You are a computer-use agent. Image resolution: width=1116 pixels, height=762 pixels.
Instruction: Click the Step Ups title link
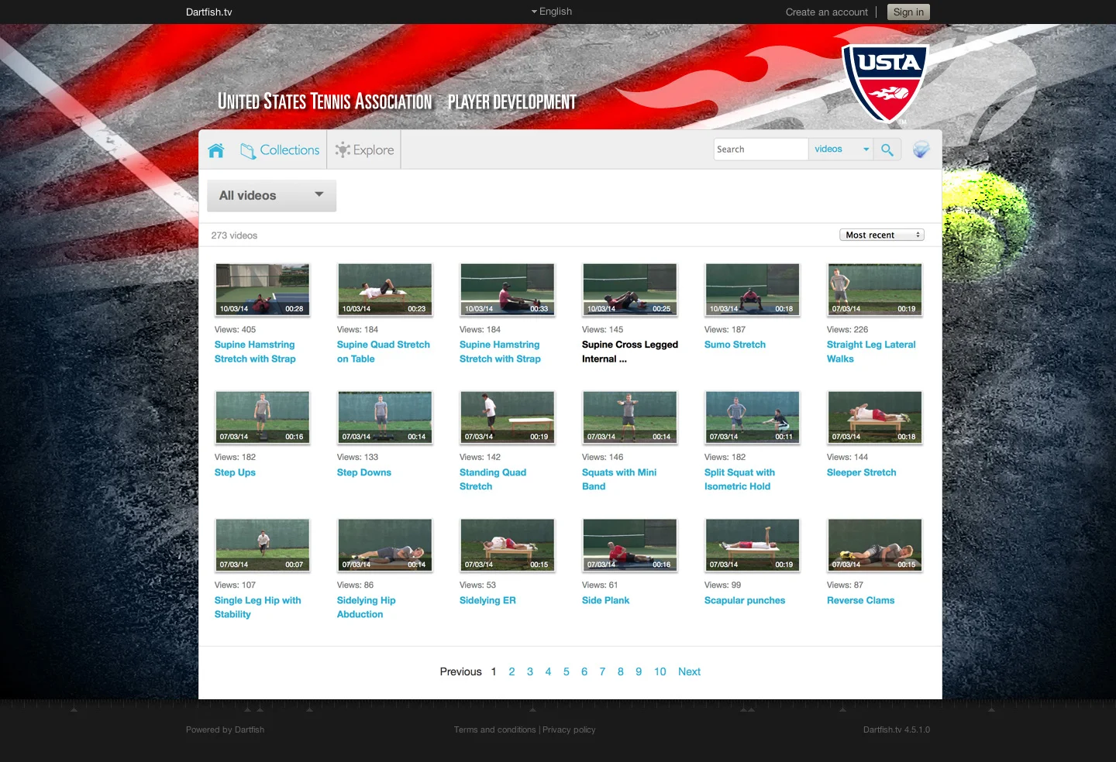pos(235,472)
